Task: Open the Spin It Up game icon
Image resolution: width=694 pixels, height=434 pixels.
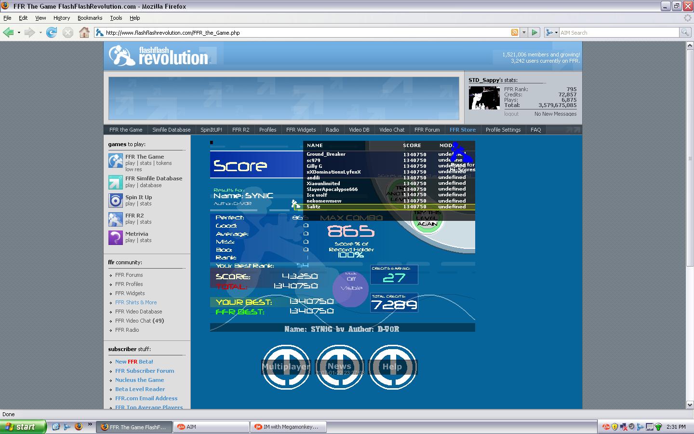Action: pyautogui.click(x=116, y=200)
